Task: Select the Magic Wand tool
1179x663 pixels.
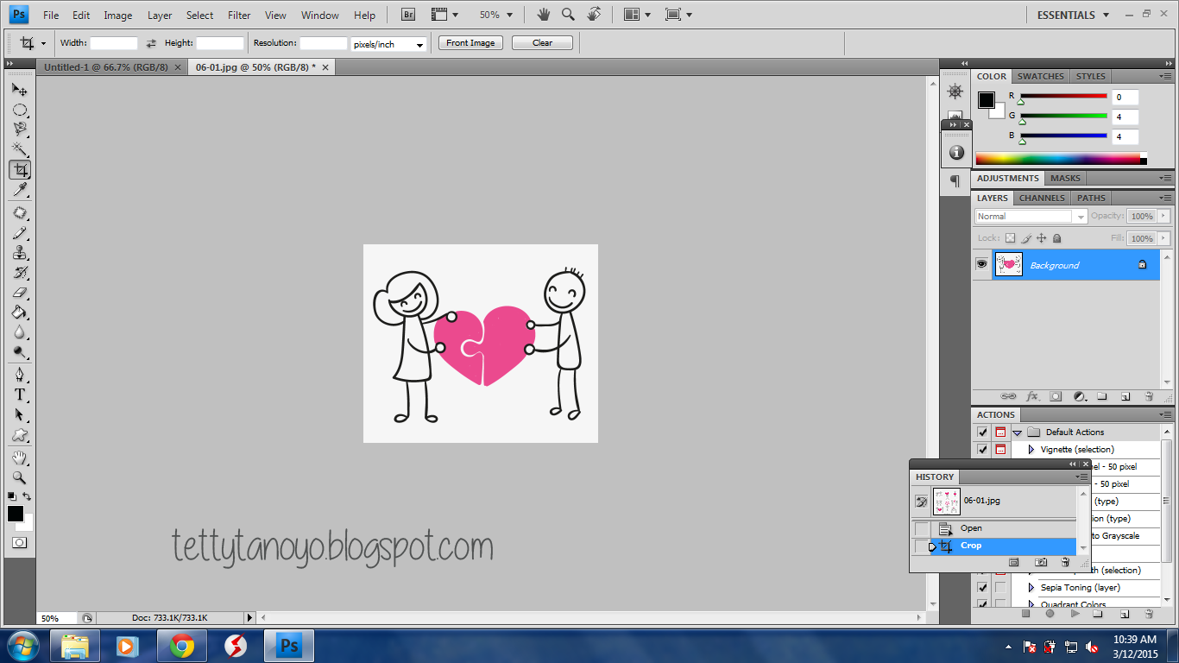Action: [19, 149]
